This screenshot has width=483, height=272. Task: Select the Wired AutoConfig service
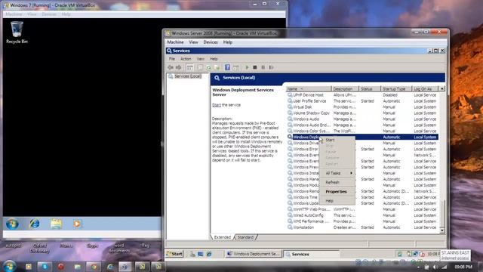point(362,215)
